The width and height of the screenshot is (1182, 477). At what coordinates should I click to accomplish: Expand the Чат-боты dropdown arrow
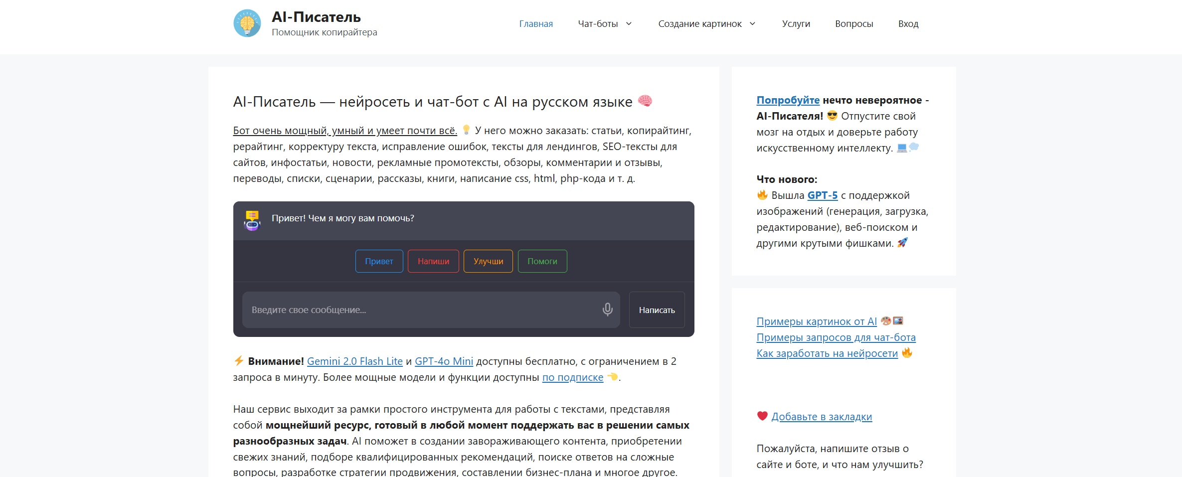point(629,24)
